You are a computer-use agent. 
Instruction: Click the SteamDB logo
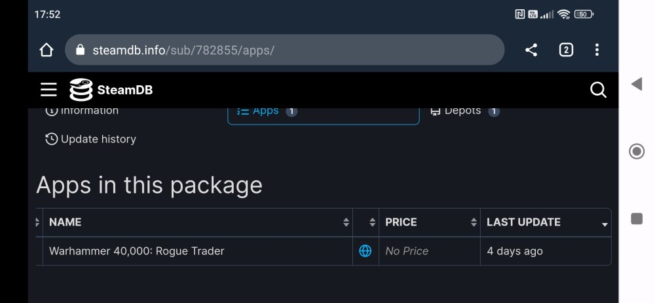[x=111, y=90]
